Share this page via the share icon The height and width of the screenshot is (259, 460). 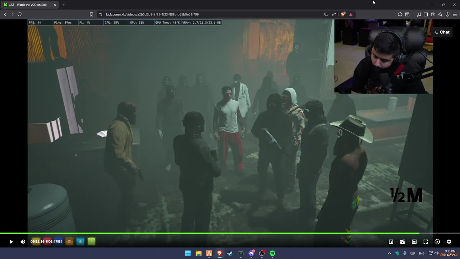[334, 14]
